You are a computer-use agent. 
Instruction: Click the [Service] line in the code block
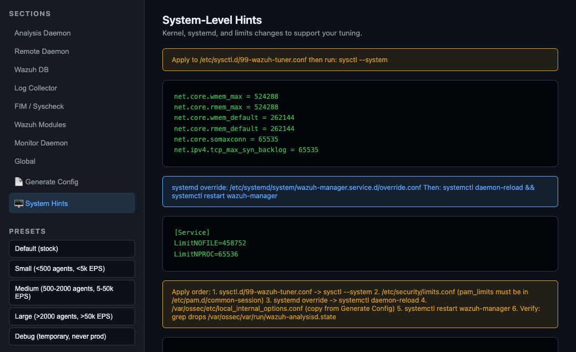click(x=192, y=233)
